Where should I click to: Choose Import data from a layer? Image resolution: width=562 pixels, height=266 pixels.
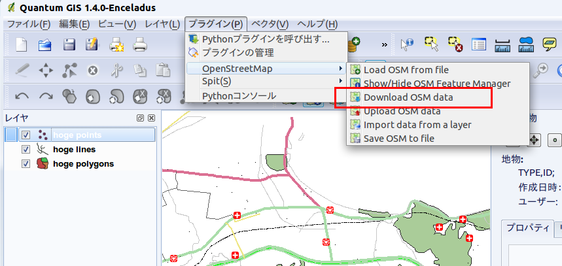pyautogui.click(x=437, y=125)
